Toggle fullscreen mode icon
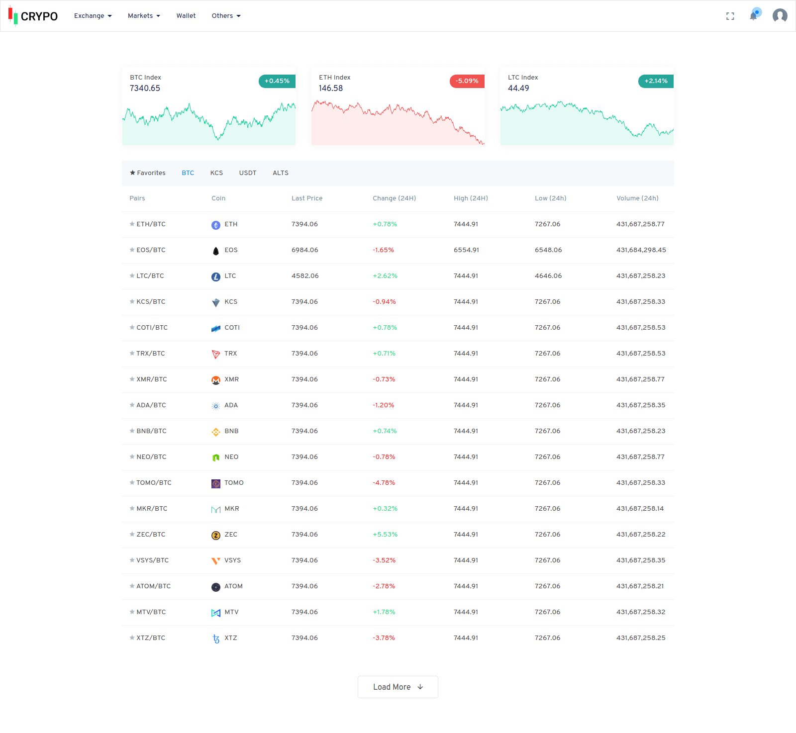Viewport: 796px width, 733px height. pos(730,16)
